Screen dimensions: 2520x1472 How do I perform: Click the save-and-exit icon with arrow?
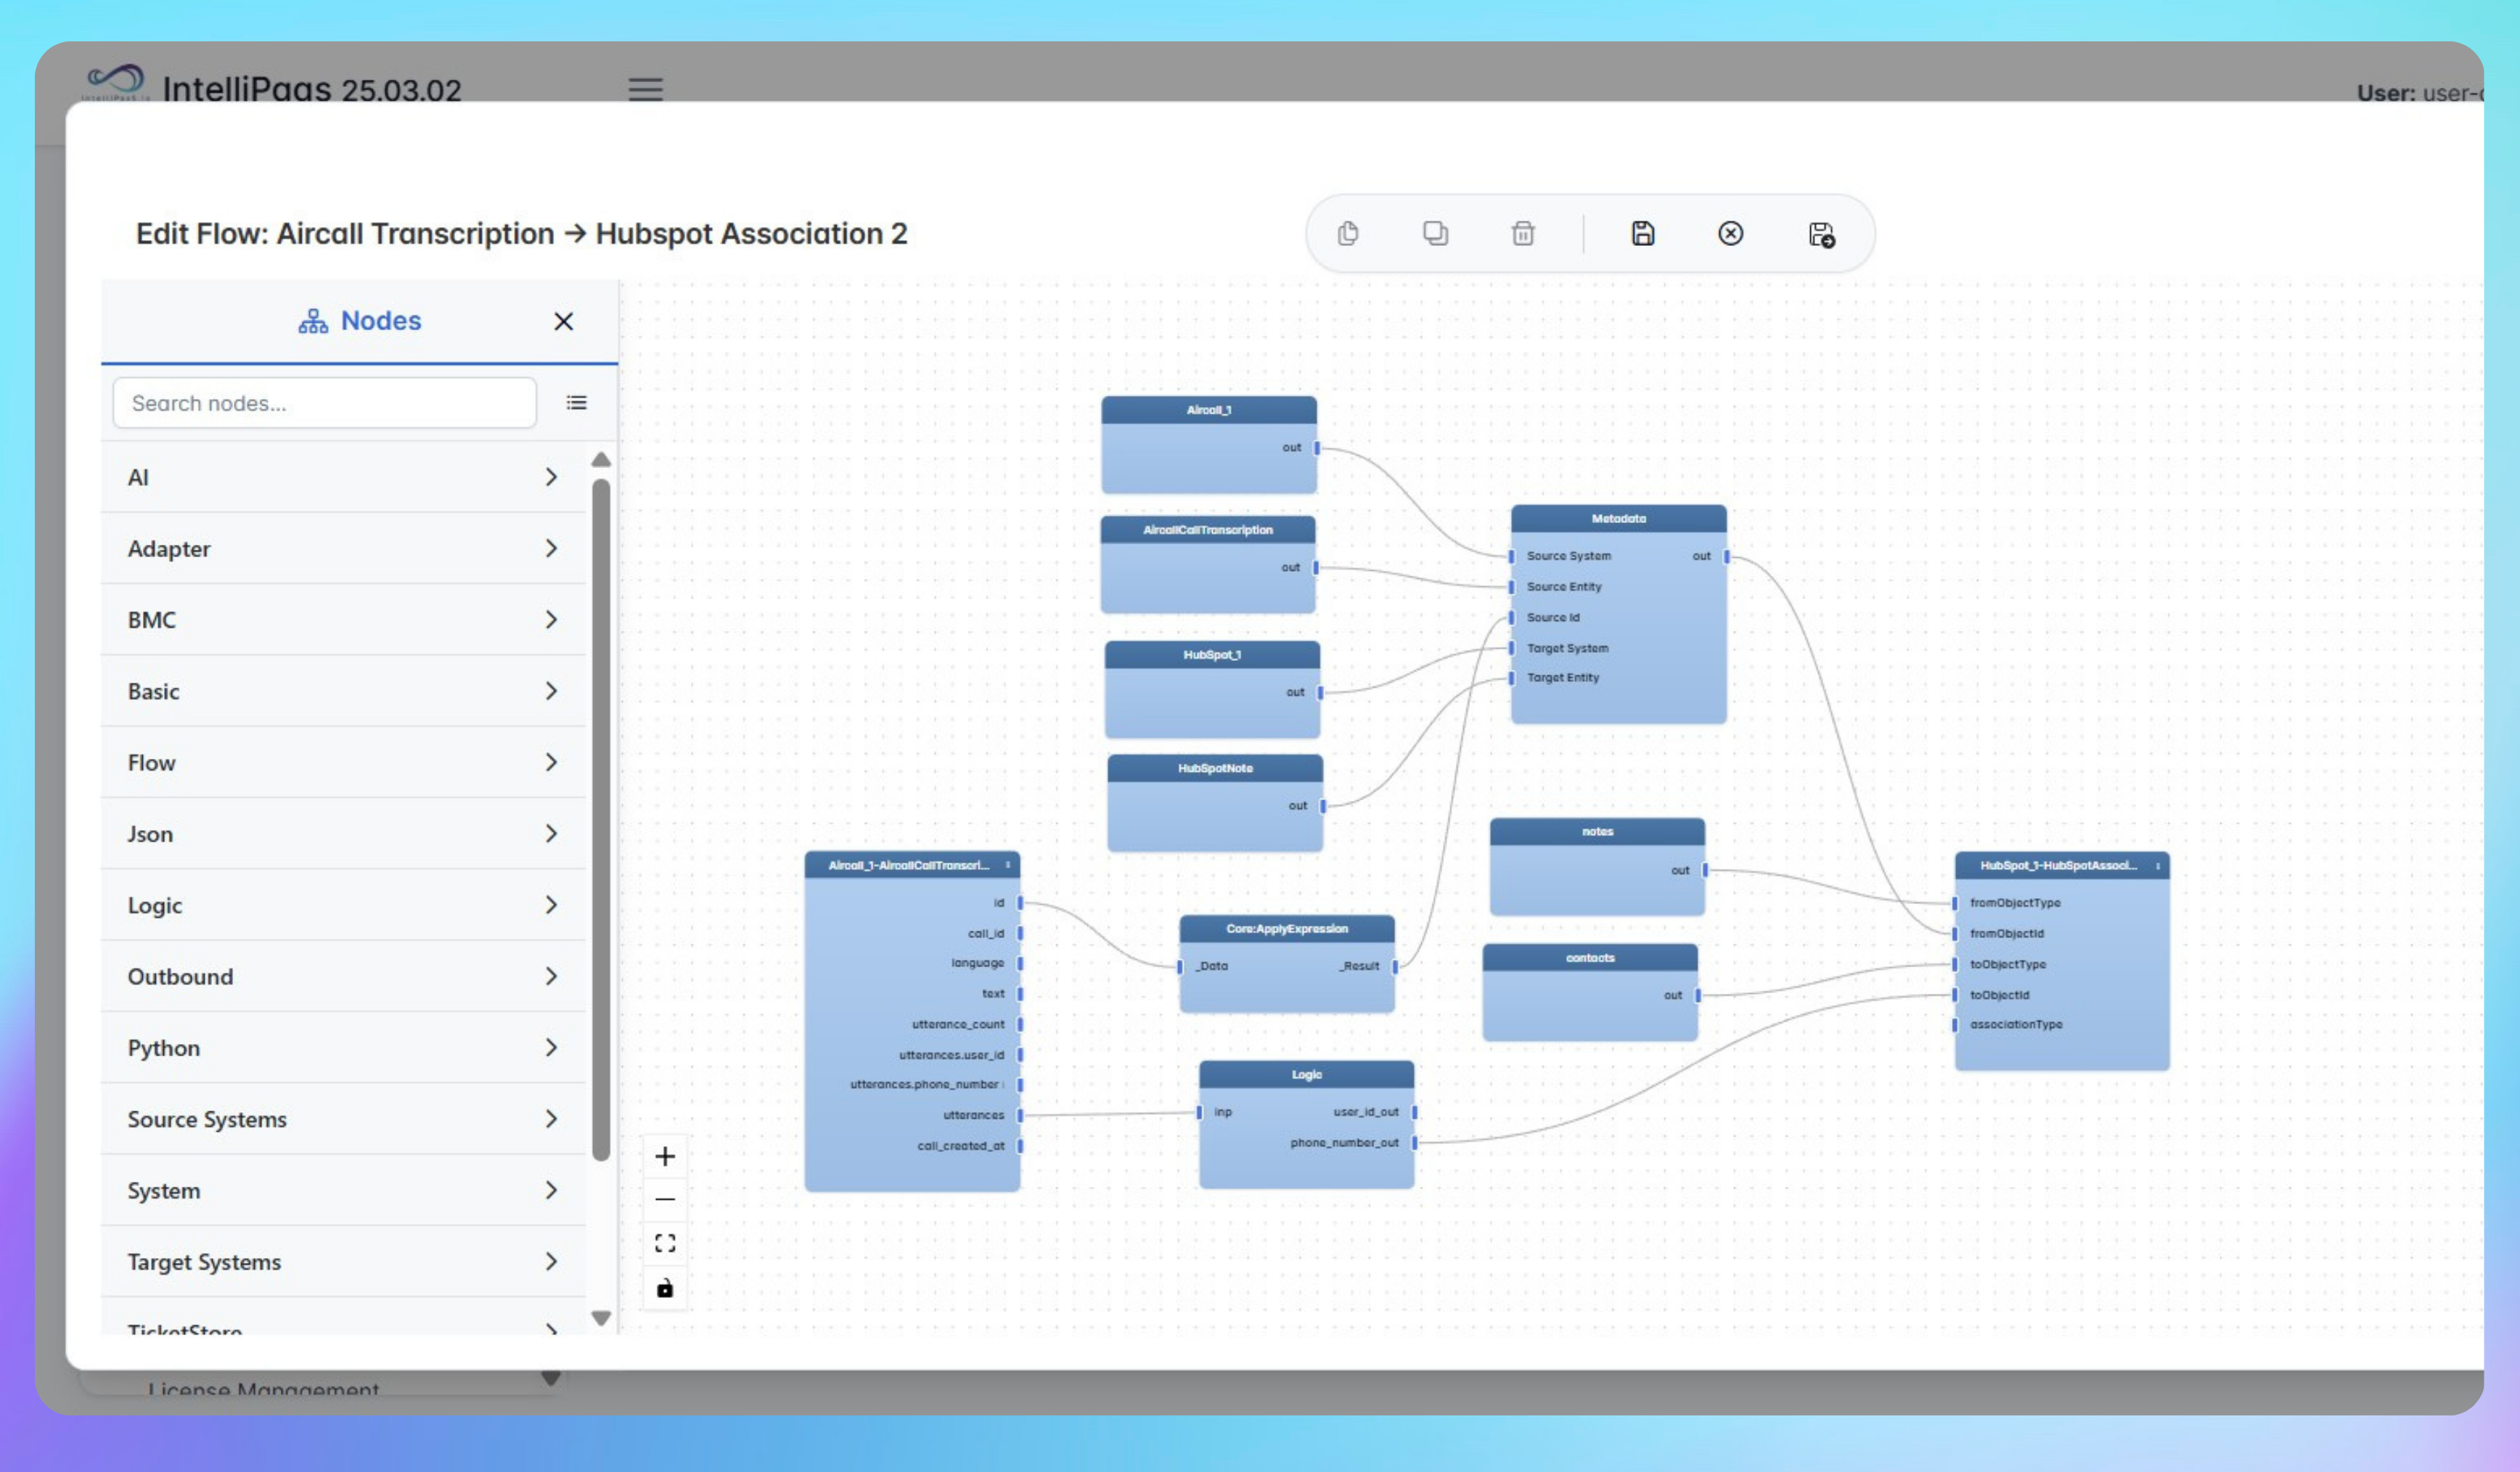1821,235
